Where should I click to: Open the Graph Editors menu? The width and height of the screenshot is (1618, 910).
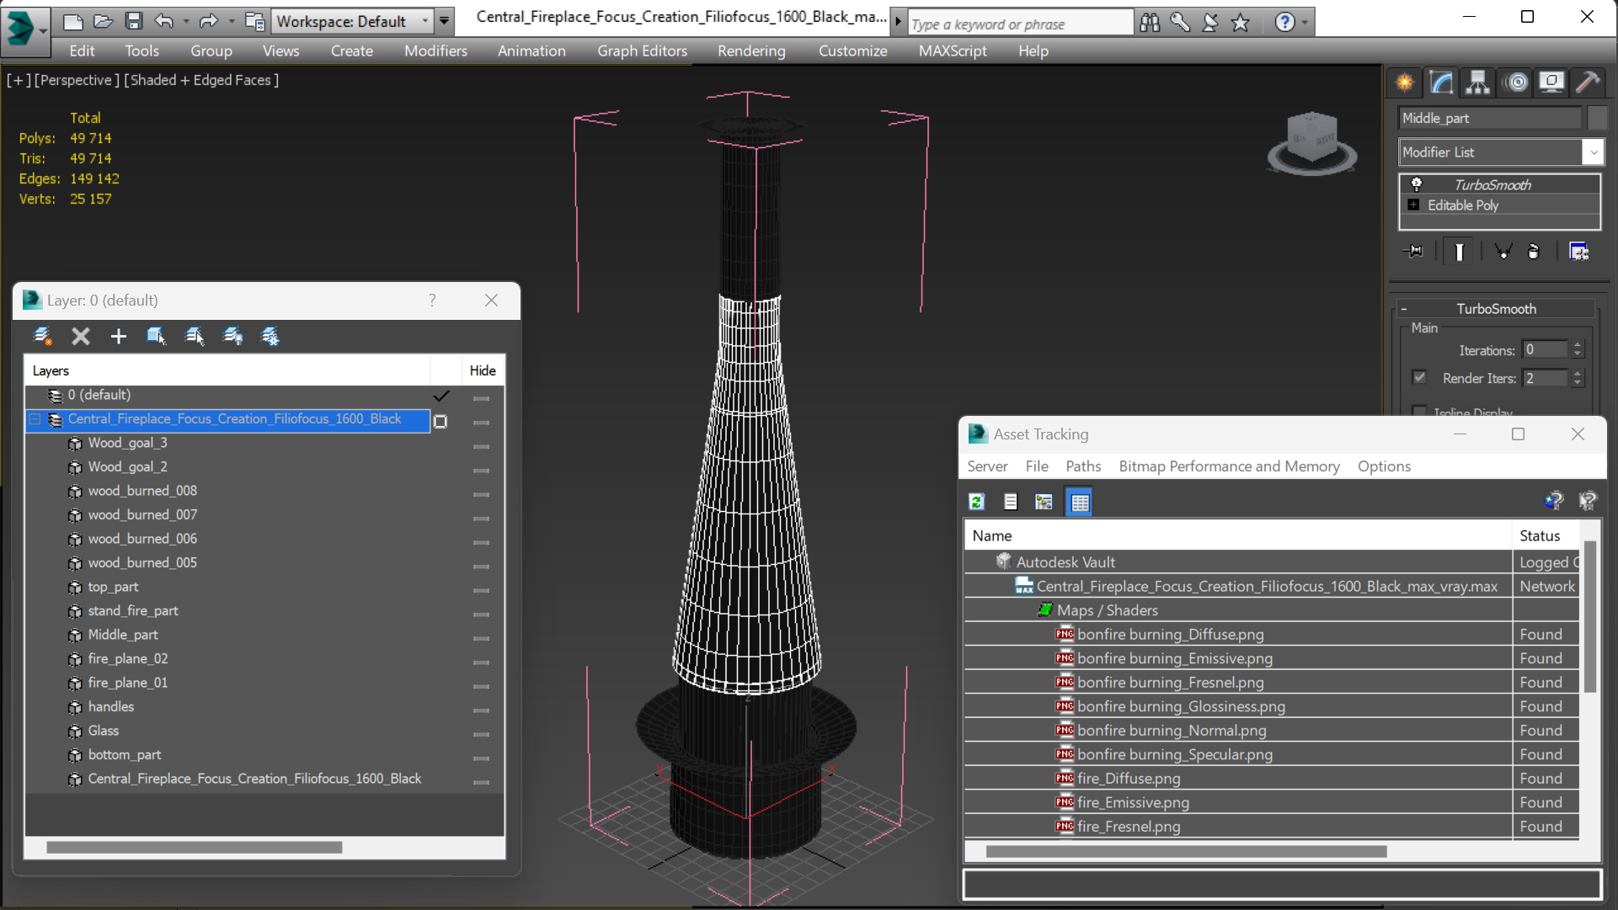[642, 51]
